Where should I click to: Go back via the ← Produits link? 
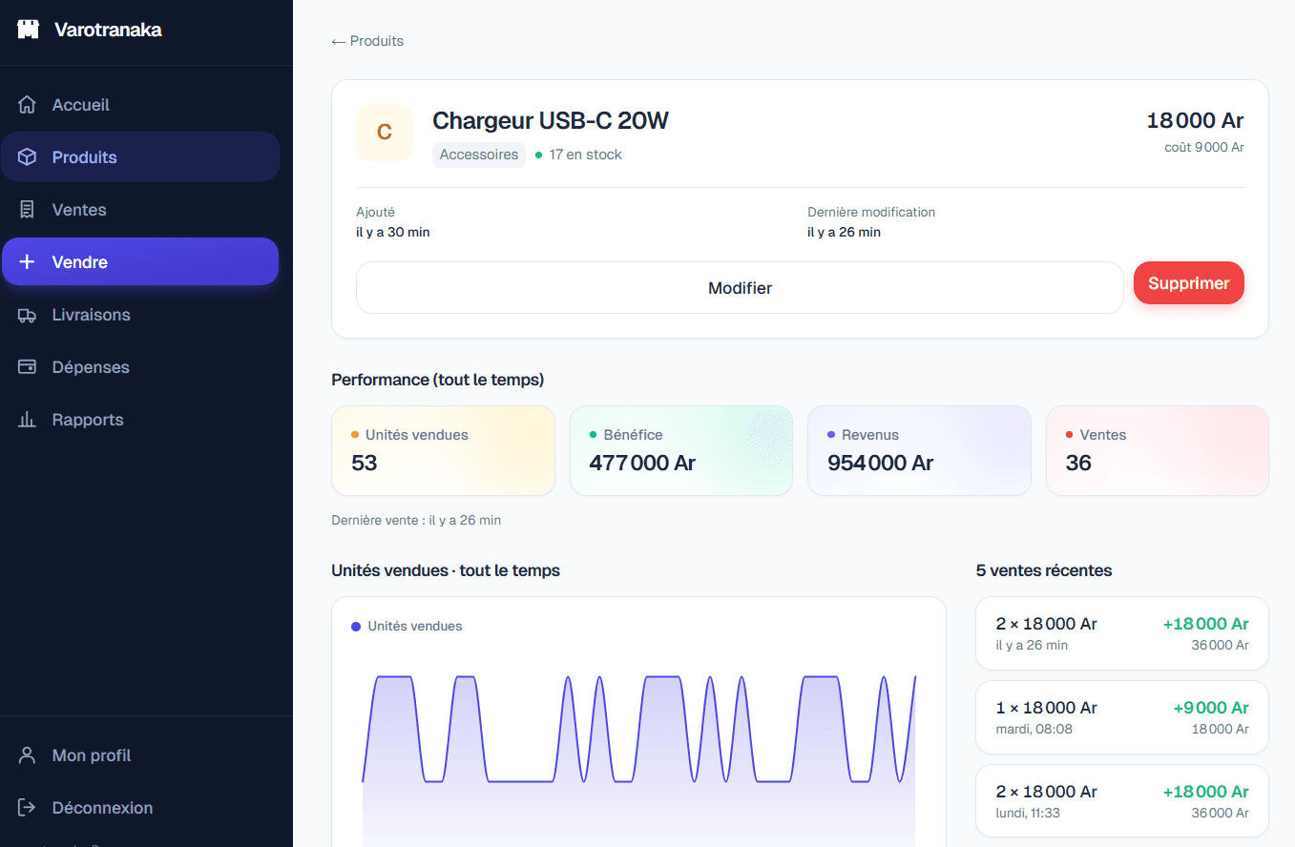[367, 41]
